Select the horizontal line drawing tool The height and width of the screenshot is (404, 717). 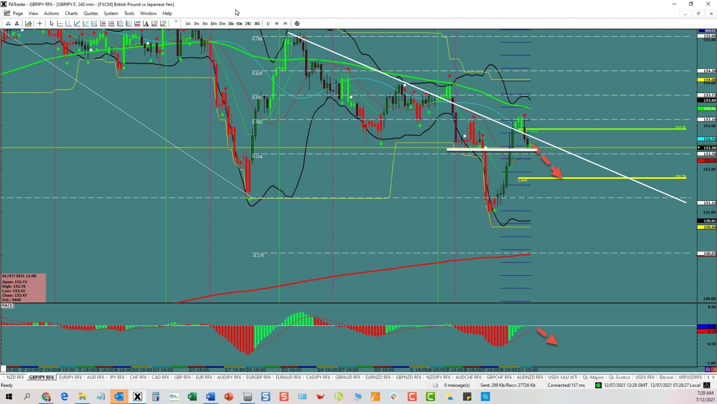pos(60,24)
